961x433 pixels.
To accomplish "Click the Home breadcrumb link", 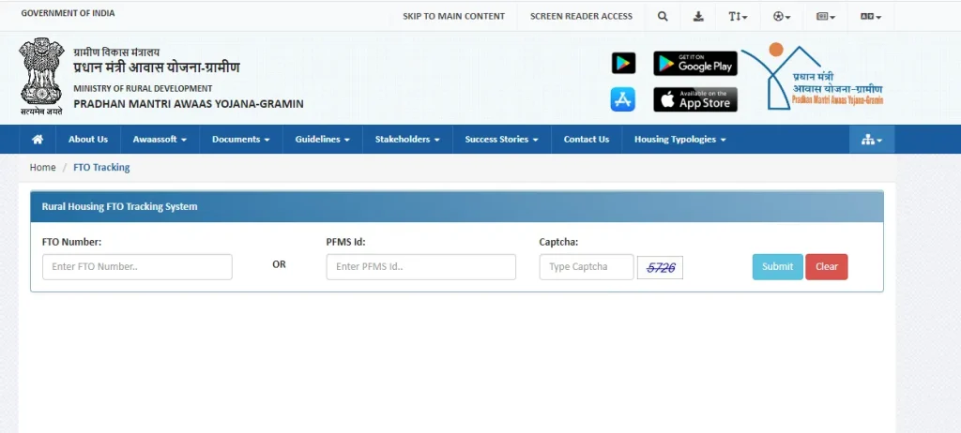I will (43, 167).
